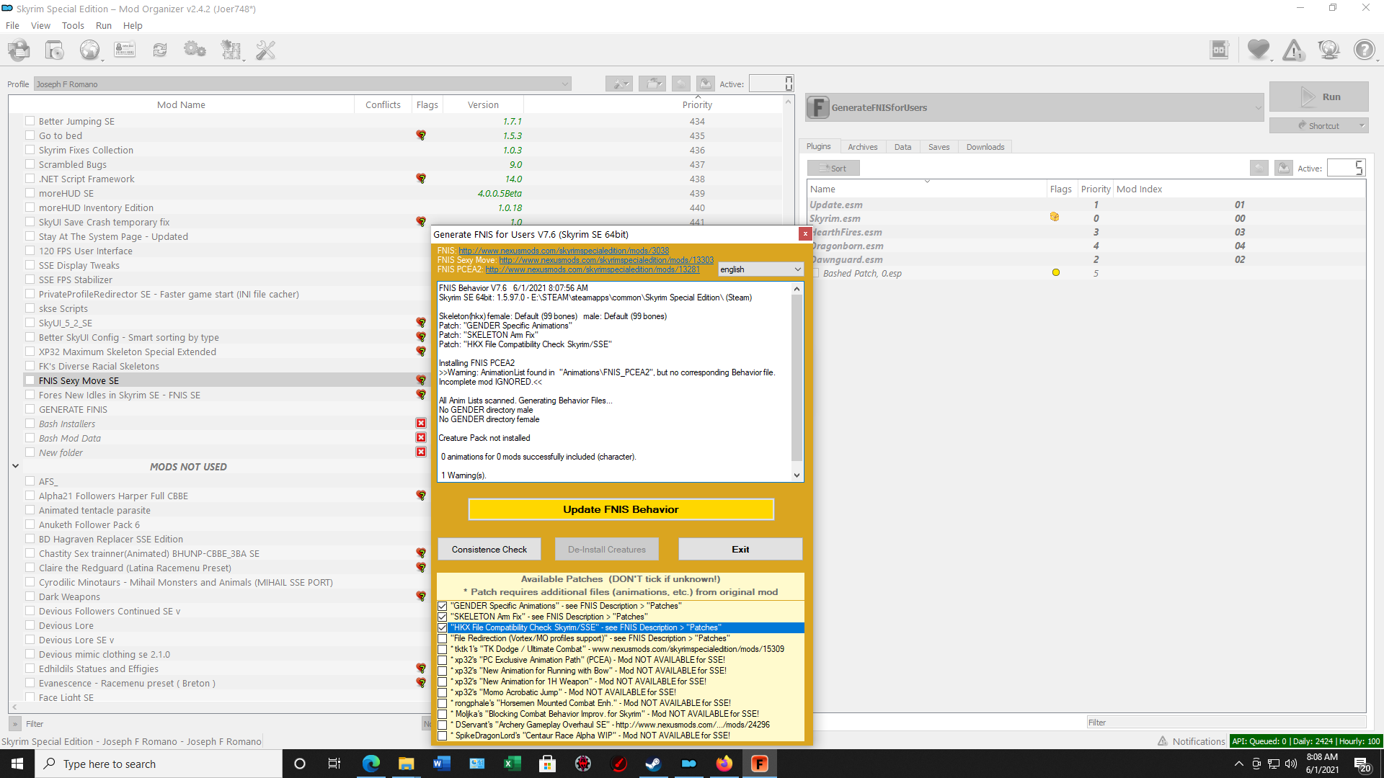Open the help question mark icon
Image resolution: width=1384 pixels, height=778 pixels.
[x=1364, y=50]
